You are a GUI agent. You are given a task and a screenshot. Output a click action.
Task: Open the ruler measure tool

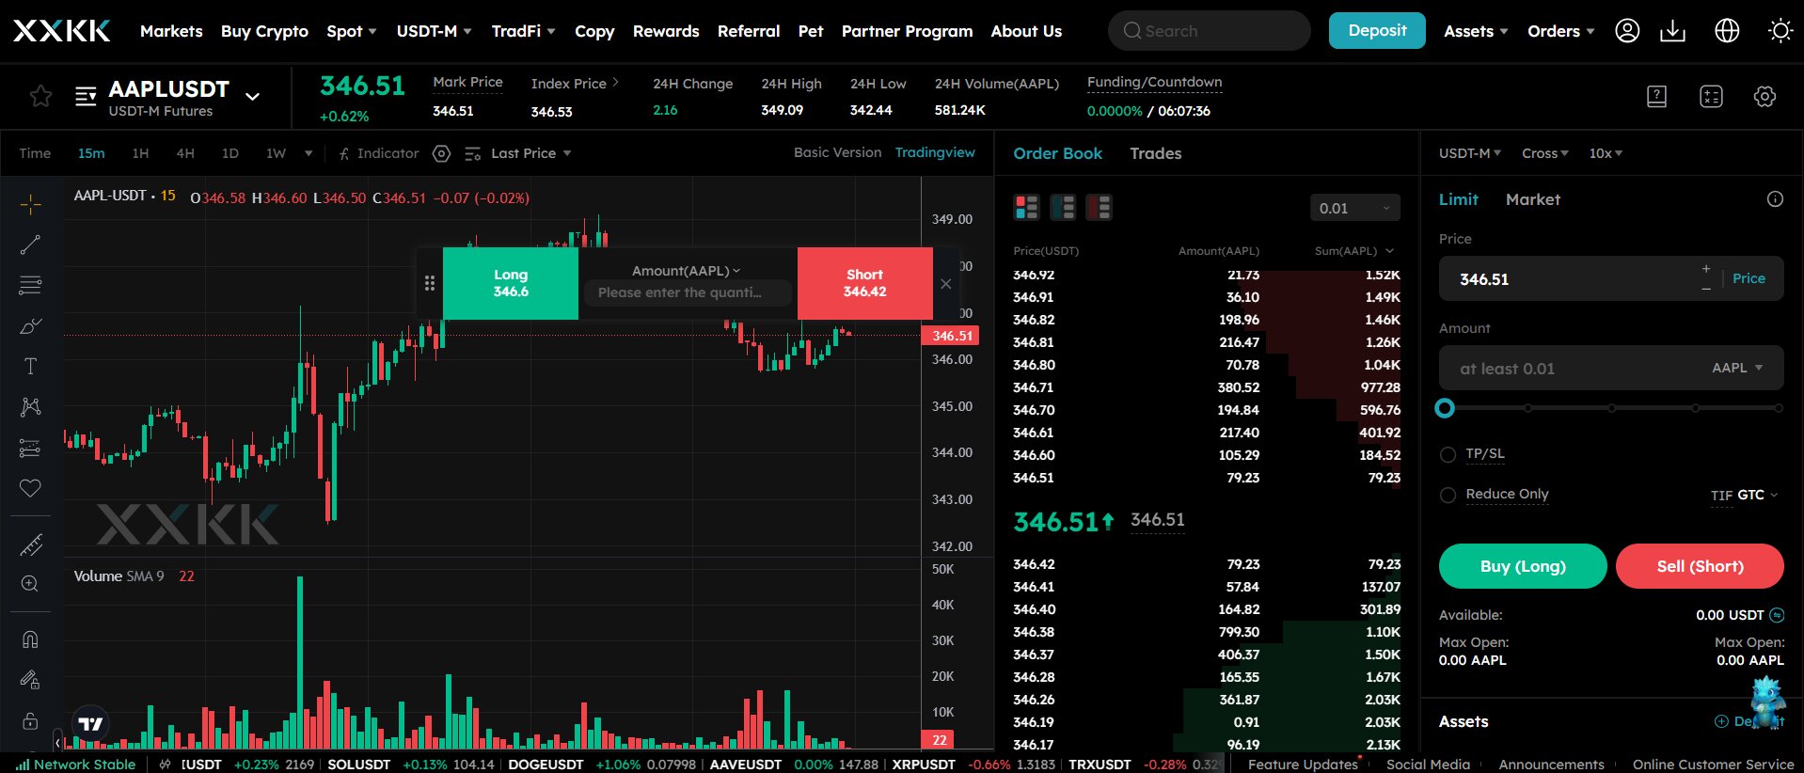tap(30, 545)
